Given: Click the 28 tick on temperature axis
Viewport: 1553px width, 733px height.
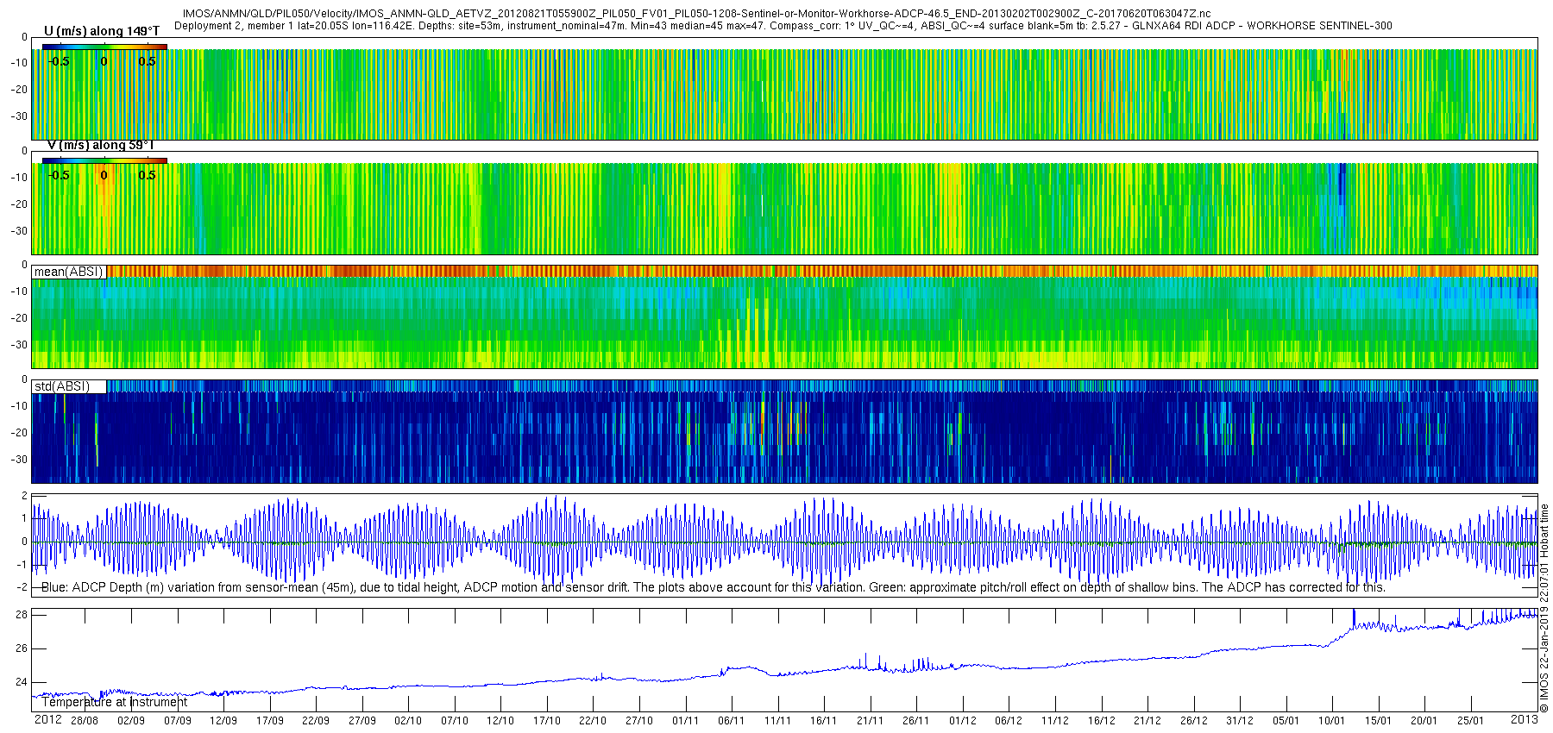Looking at the screenshot, I should point(22,615).
